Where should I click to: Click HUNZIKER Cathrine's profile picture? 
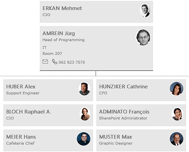coord(177,89)
